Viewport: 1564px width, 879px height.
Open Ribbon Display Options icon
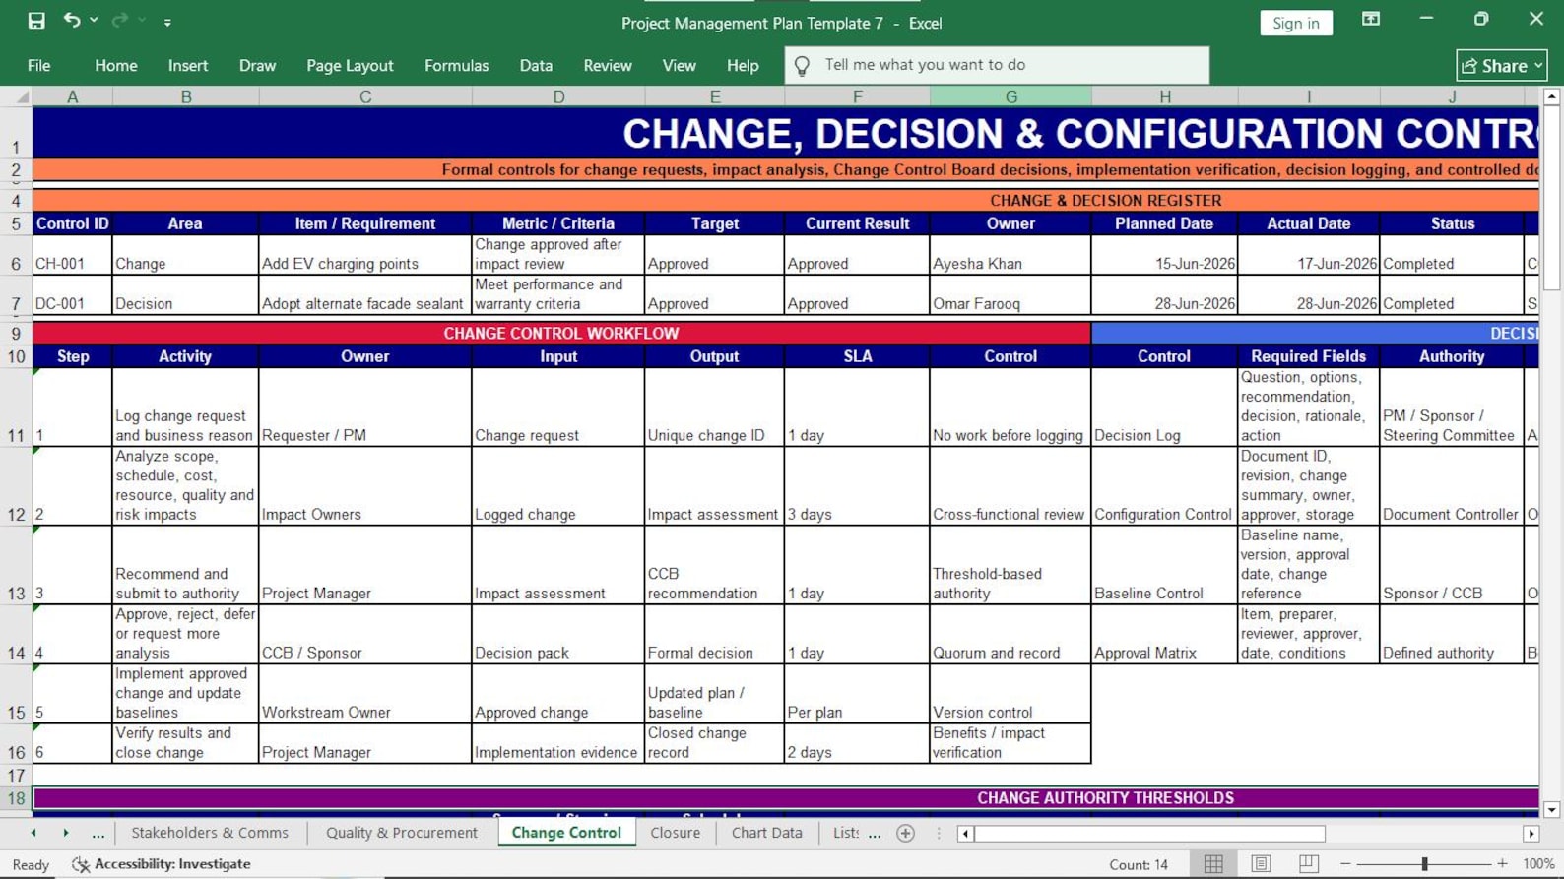click(1370, 19)
